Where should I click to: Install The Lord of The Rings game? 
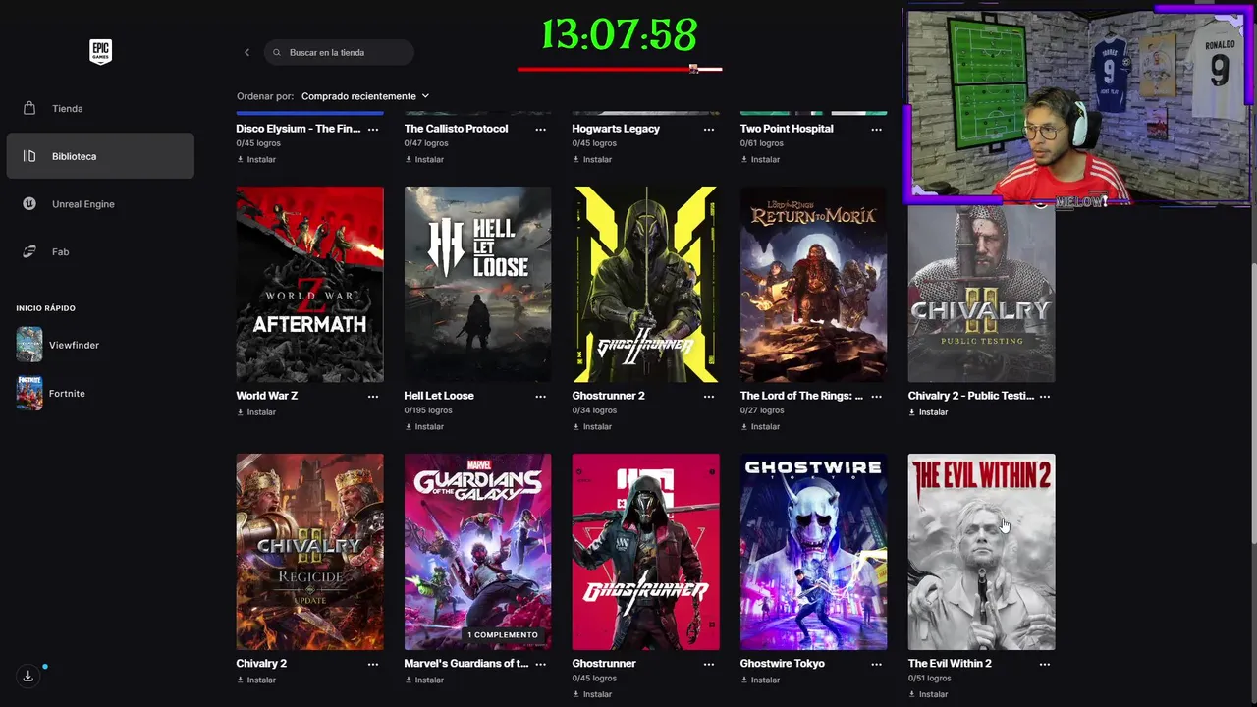(x=760, y=426)
